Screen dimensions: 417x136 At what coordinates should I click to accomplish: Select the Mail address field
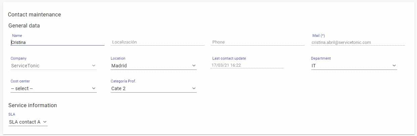click(358, 43)
